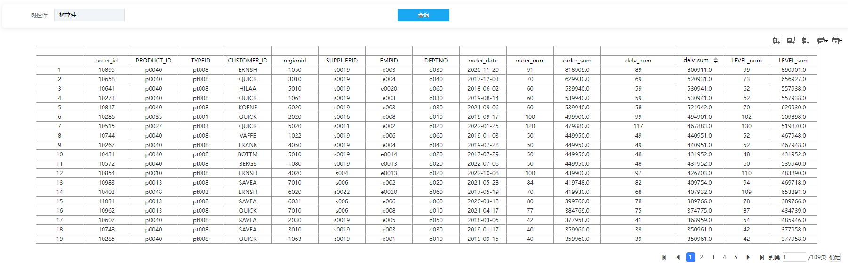The image size is (848, 270).
Task: Select order id cell 10273
Action: pos(106,98)
